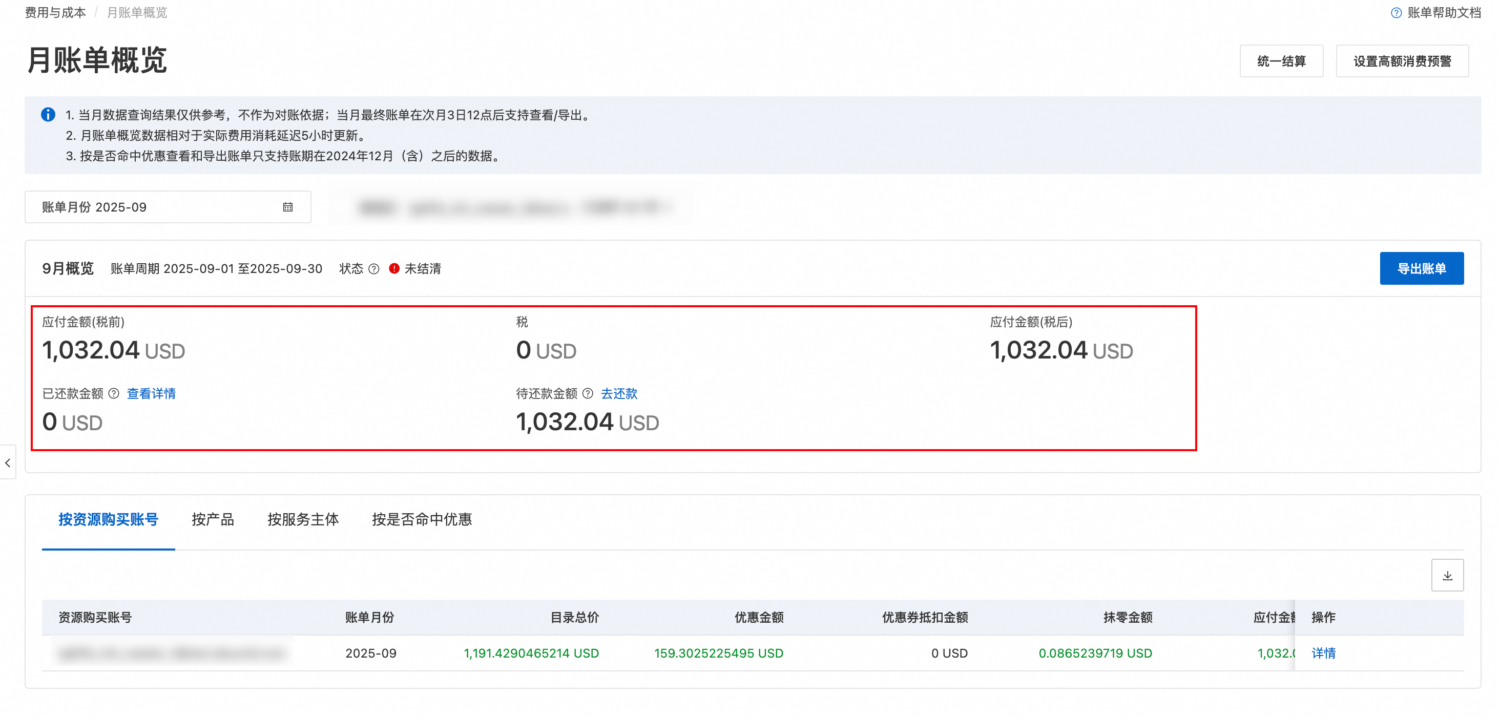Expand the collapsed left sidebar arrow
Viewport: 1500px width, 717px height.
(x=8, y=462)
